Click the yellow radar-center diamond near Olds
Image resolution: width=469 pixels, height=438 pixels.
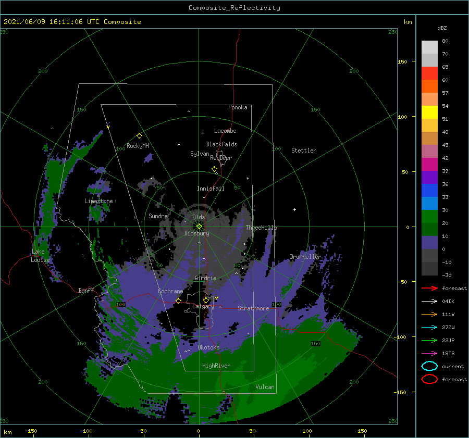pos(199,227)
